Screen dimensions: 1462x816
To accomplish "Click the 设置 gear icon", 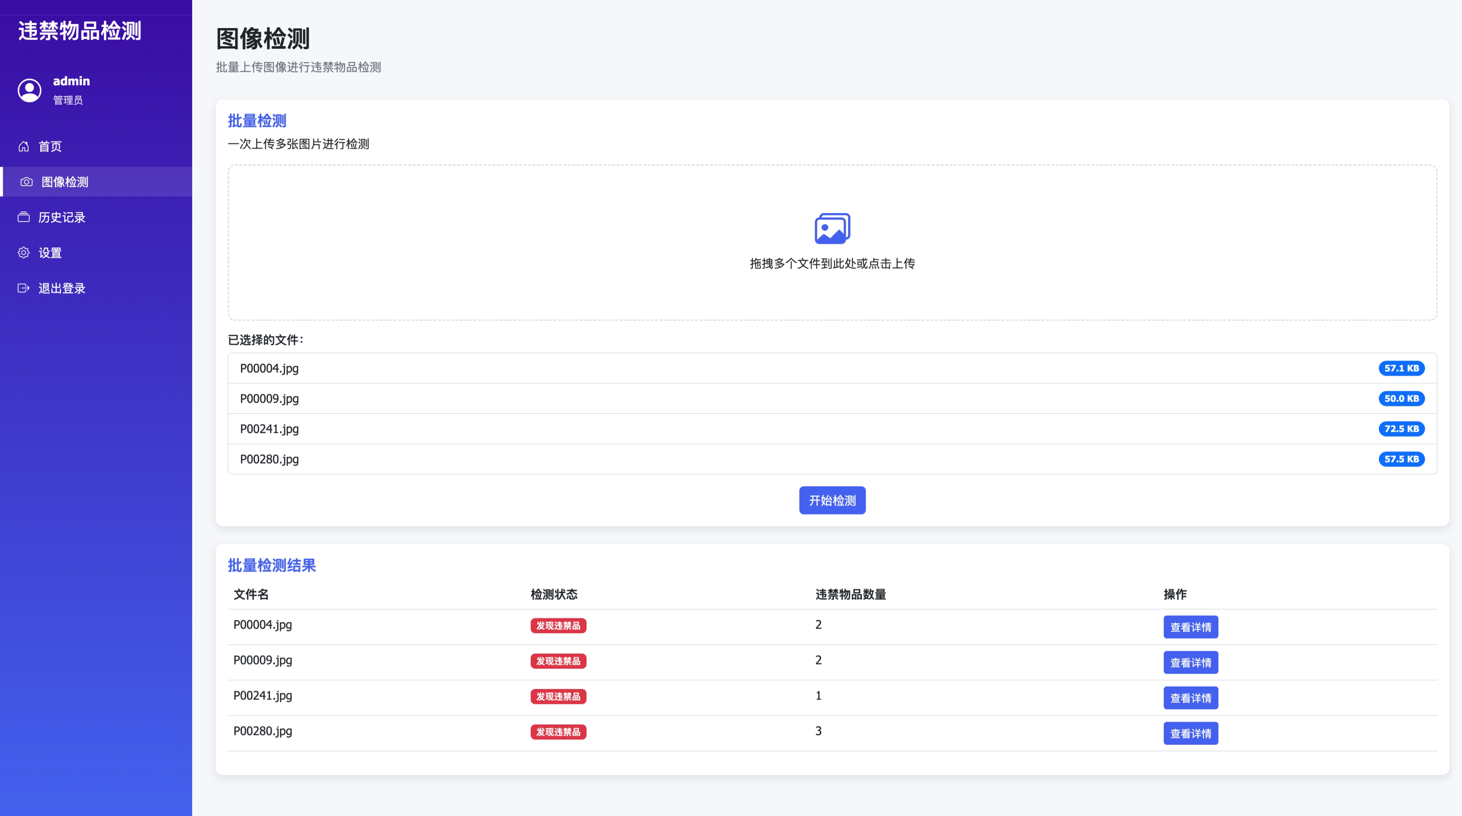I will coord(23,253).
